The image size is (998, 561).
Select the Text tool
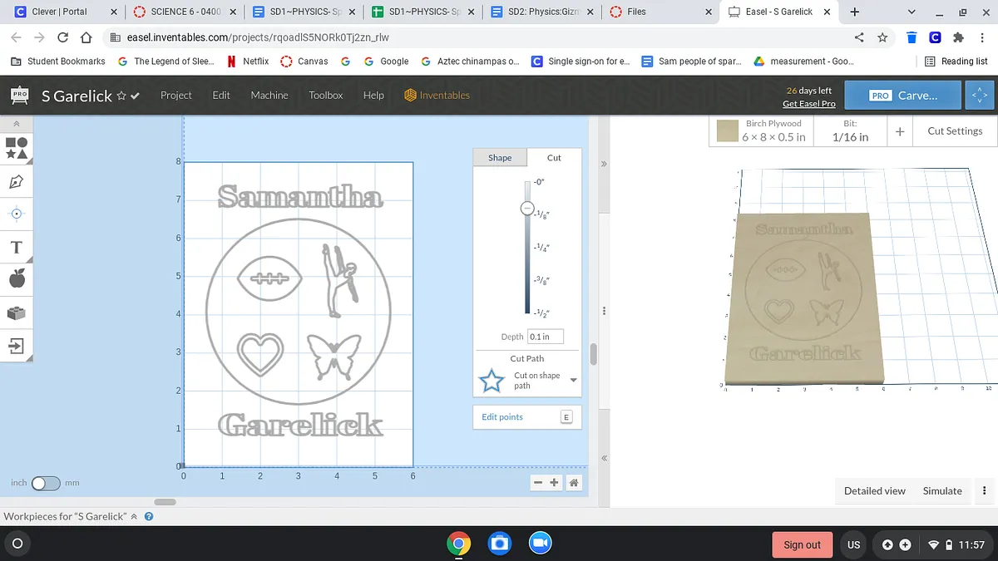17,247
